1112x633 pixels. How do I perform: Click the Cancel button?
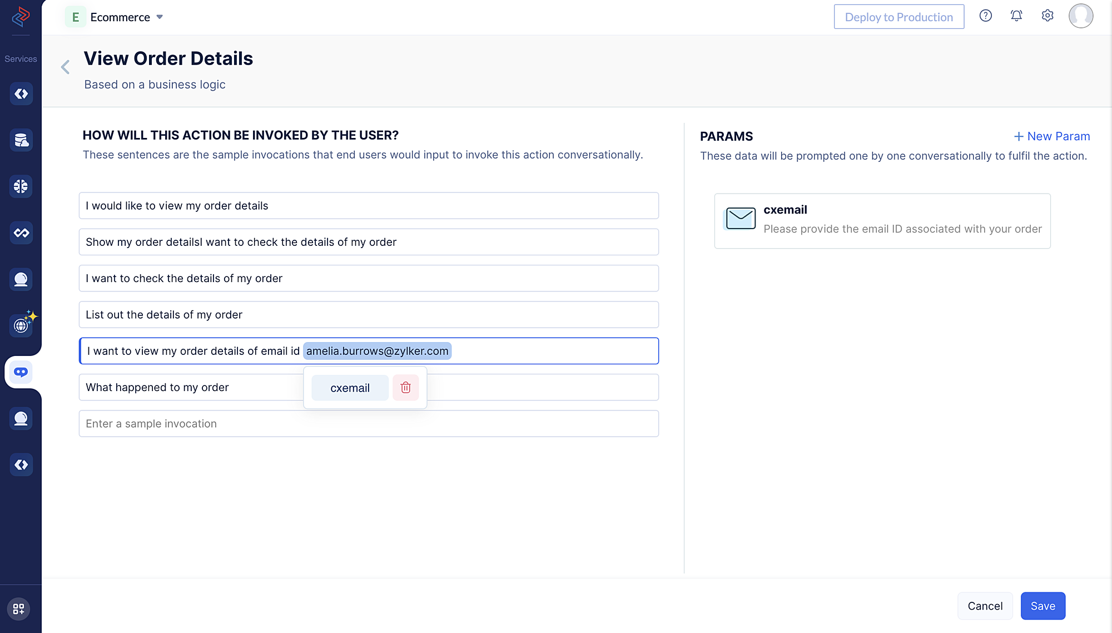point(985,606)
